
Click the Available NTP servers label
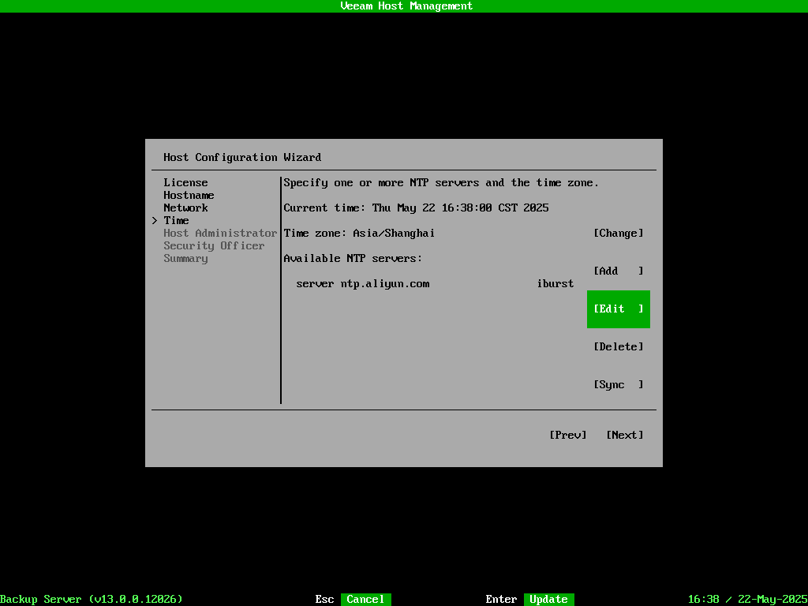click(x=353, y=258)
